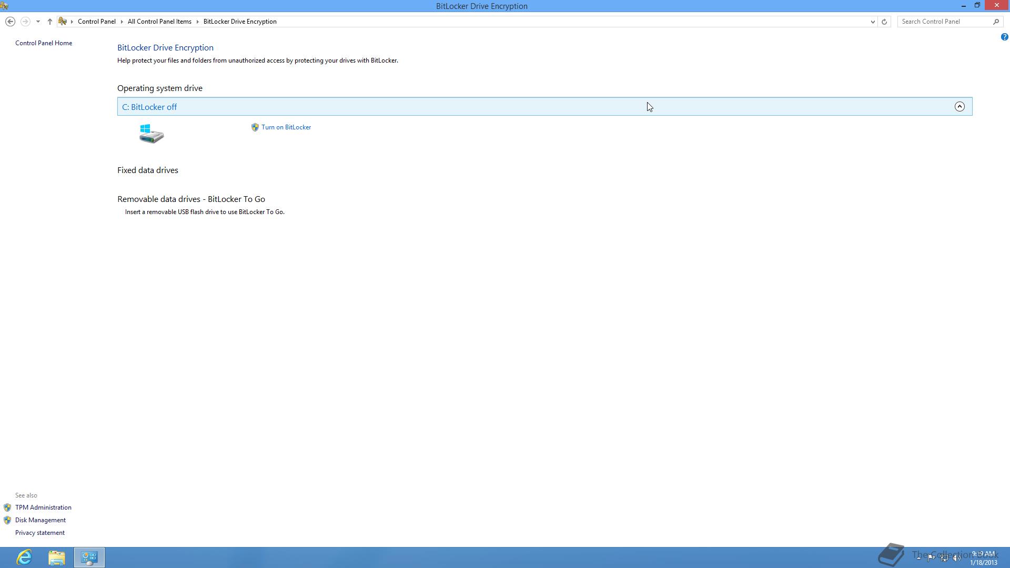
Task: Show hidden tray icons arrow
Action: 918,557
